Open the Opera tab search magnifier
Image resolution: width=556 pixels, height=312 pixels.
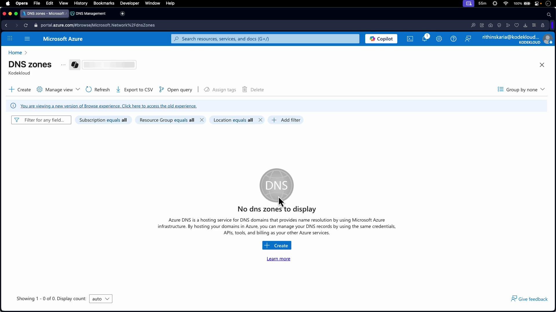pyautogui.click(x=549, y=14)
